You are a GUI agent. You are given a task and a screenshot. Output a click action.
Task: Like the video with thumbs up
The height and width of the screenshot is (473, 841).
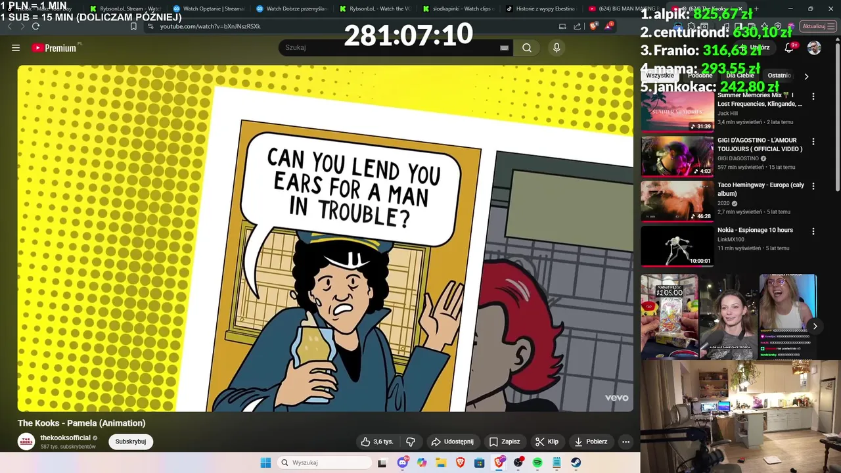pos(376,441)
